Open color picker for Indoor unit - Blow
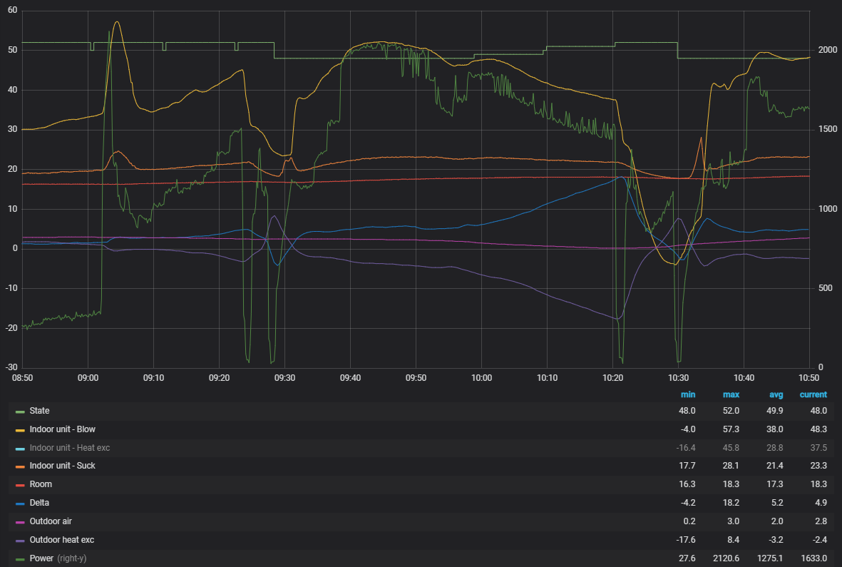The height and width of the screenshot is (567, 842). (x=20, y=430)
